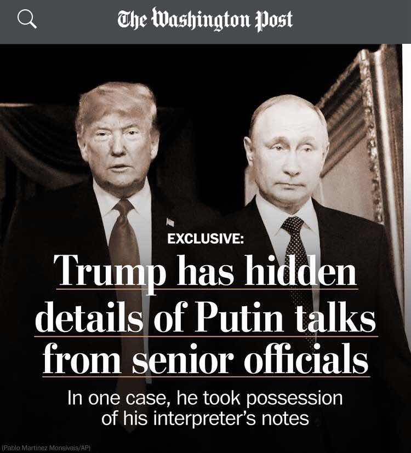Open the "Trump has hidden" headline line
Image resolution: width=411 pixels, height=453 pixels.
coord(207,272)
